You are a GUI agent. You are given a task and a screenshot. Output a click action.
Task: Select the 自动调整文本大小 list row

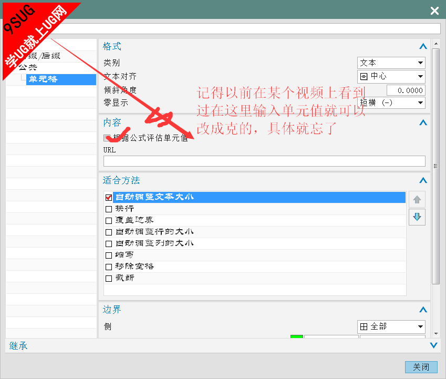[259, 197]
